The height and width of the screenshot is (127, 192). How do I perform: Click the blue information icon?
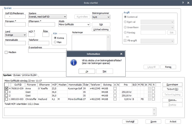tap(73, 62)
